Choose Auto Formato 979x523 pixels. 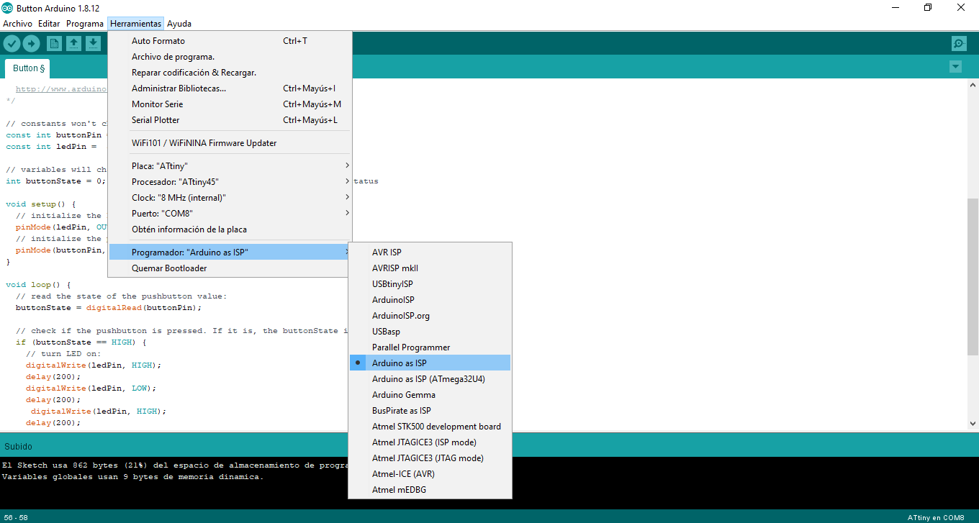click(x=230, y=41)
